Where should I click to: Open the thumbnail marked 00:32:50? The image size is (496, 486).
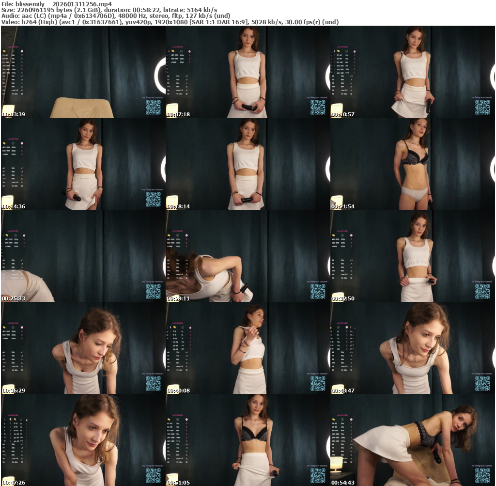point(412,256)
